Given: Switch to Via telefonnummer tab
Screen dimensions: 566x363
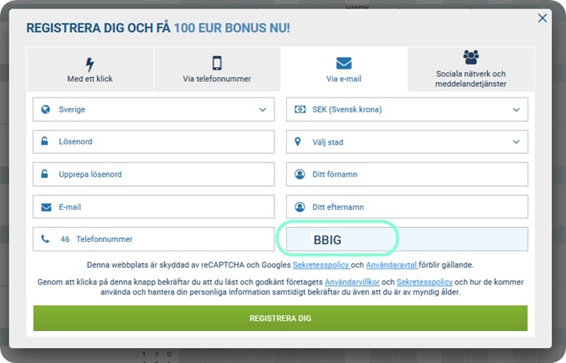Looking at the screenshot, I should (217, 69).
